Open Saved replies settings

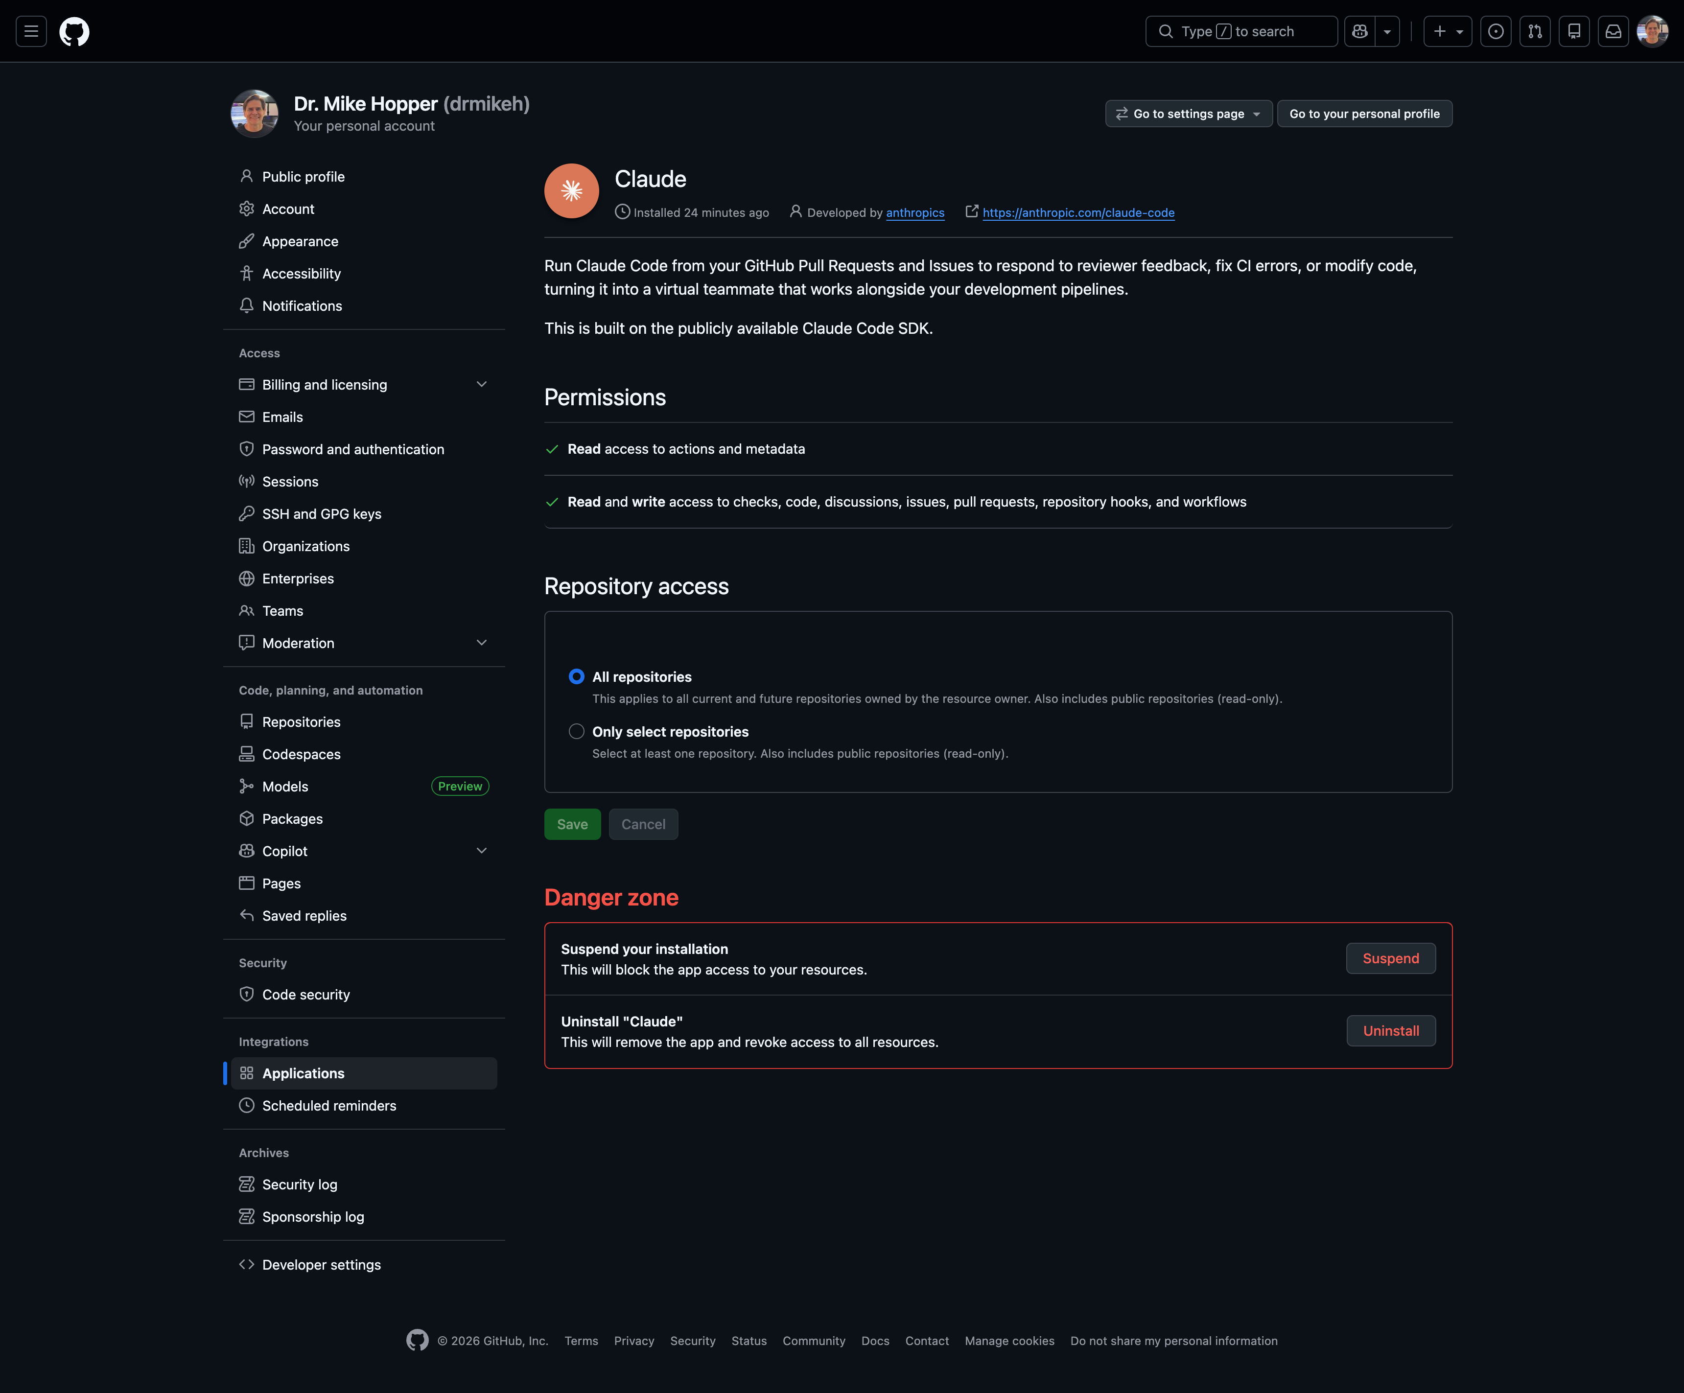pos(364,915)
